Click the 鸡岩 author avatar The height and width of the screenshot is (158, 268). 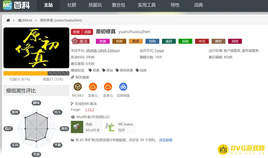(77, 127)
